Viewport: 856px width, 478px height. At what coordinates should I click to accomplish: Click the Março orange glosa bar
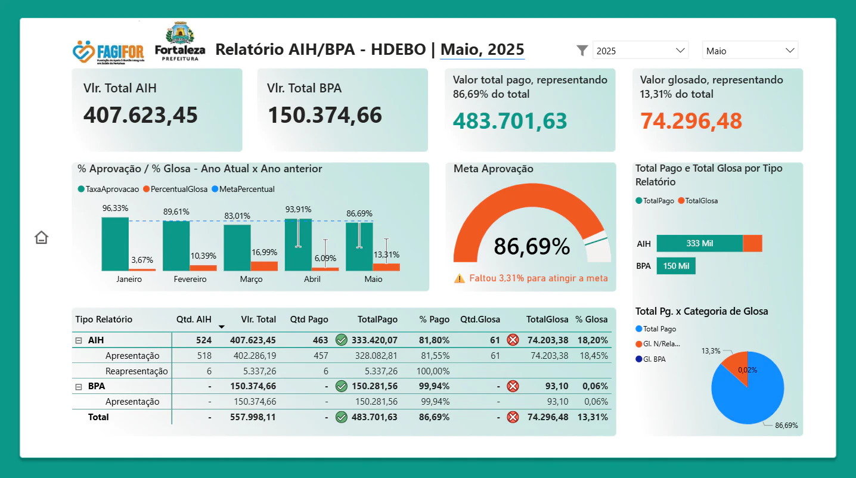264,266
